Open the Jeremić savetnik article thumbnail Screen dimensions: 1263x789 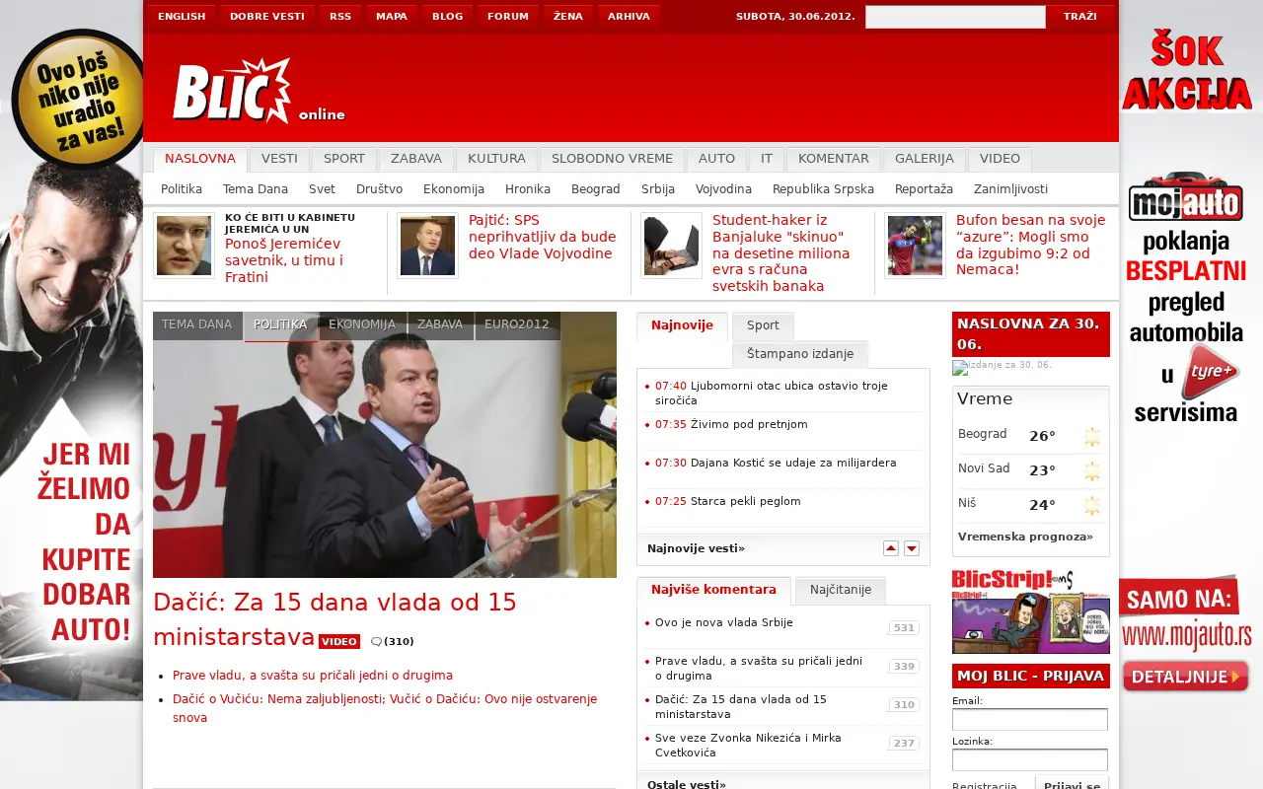(184, 246)
